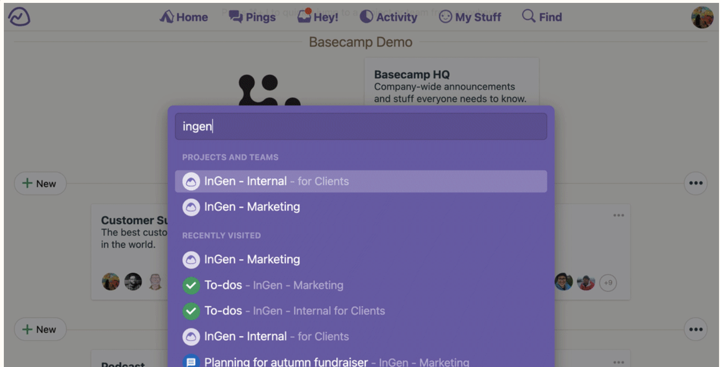Open the upper section's '•••' round button
The width and height of the screenshot is (720, 367).
[x=696, y=183]
